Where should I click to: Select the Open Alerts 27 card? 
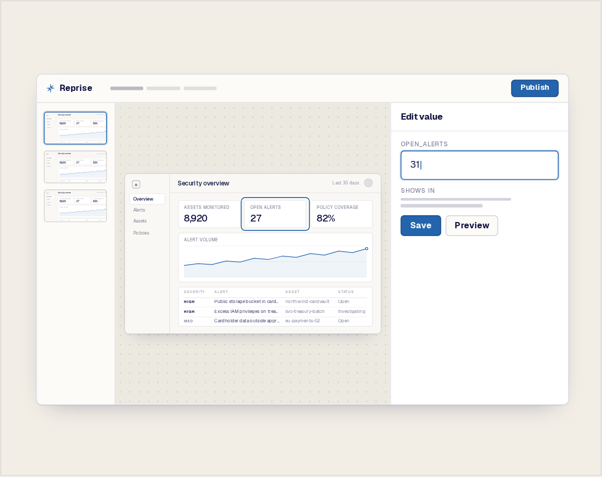[275, 214]
